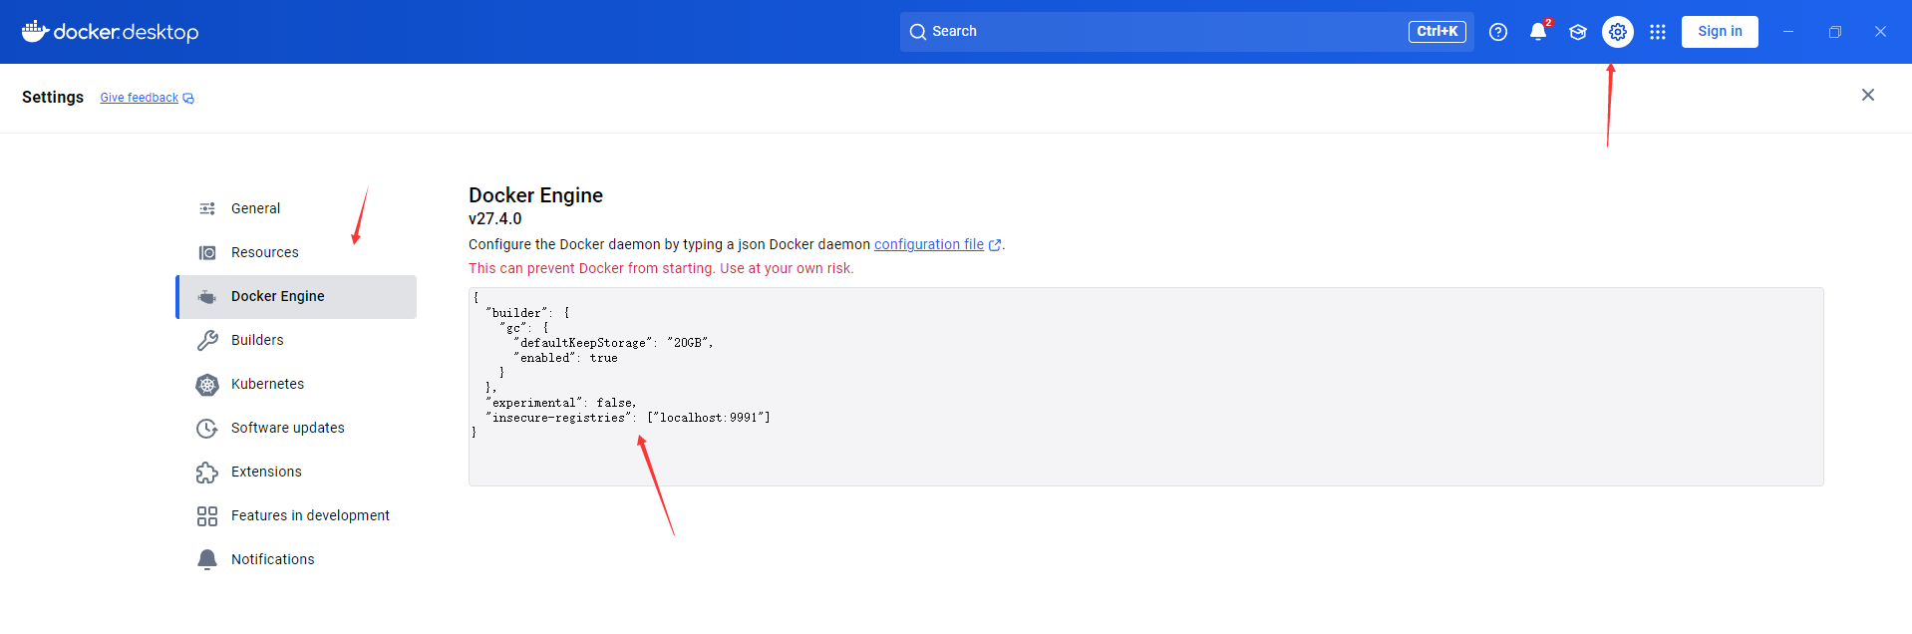Screen dimensions: 1912x634
Task: Minimize the Docker Desktop window
Action: coord(1788,32)
